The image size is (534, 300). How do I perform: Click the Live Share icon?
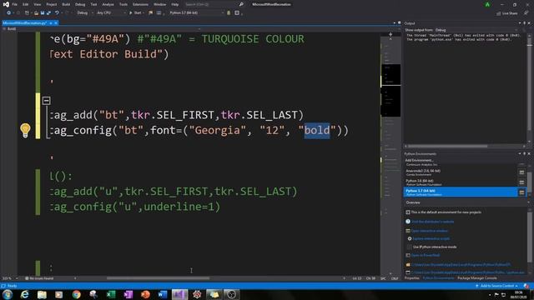(499, 13)
